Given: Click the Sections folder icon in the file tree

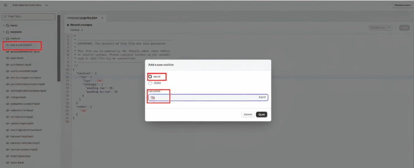Looking at the screenshot, I should [x=8, y=38].
